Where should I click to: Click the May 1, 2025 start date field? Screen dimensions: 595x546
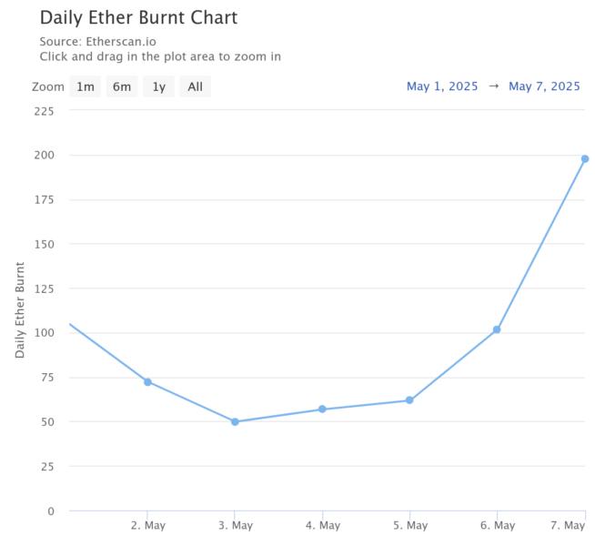[442, 86]
